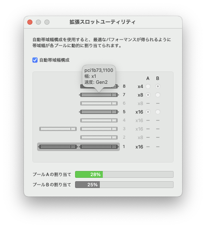Click the empty slot 6 icon
This screenshot has width=206, height=228.
(99, 103)
